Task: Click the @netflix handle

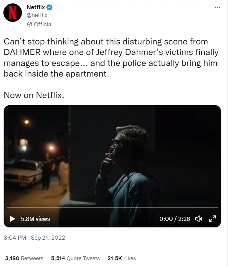Action: (37, 15)
